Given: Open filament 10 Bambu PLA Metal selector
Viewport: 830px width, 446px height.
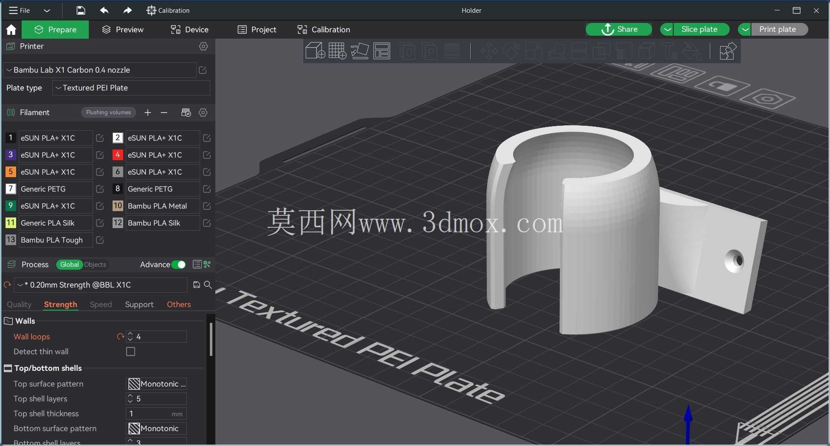Looking at the screenshot, I should tap(163, 206).
